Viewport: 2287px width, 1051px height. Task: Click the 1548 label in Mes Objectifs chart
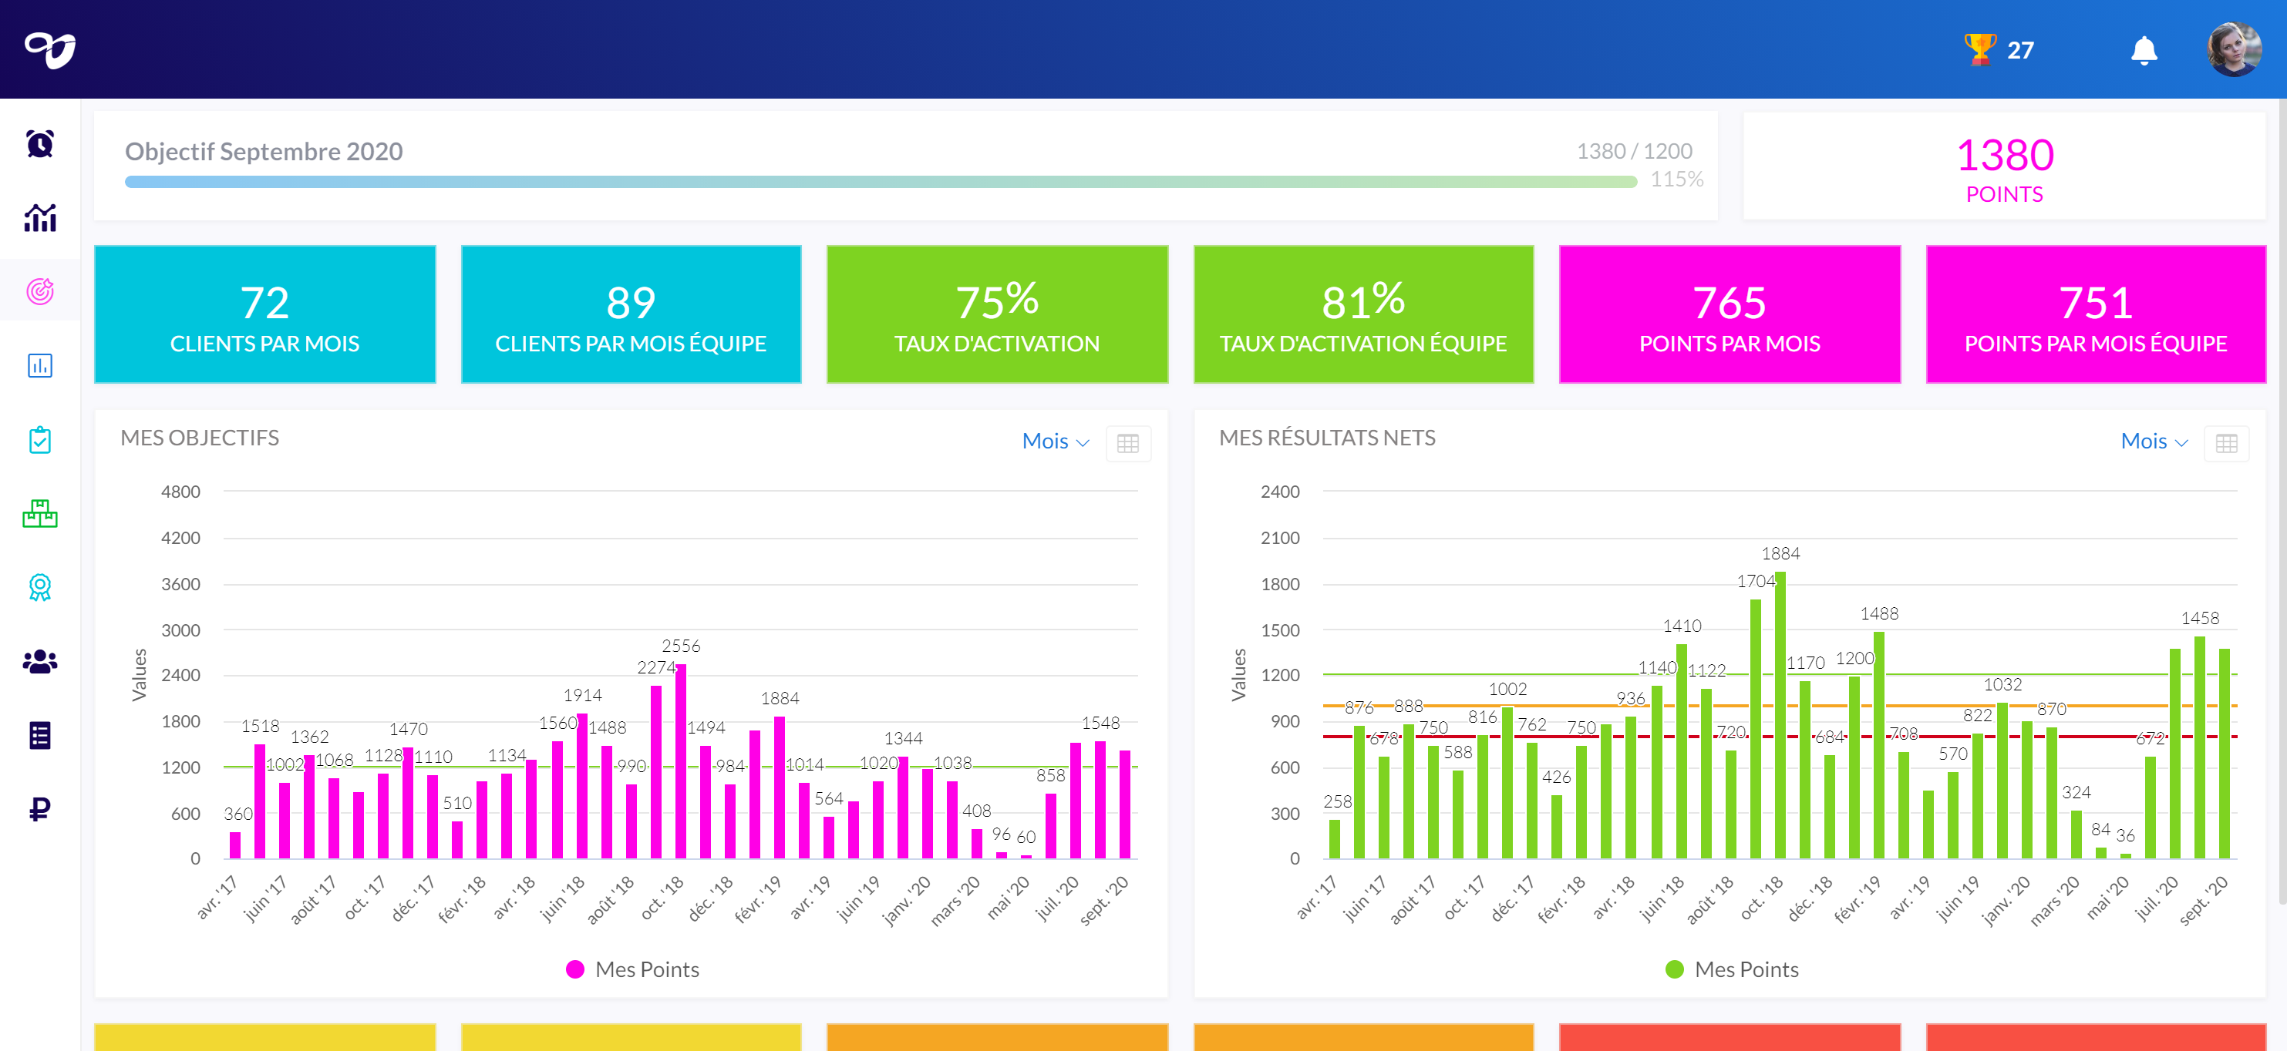click(x=1100, y=722)
